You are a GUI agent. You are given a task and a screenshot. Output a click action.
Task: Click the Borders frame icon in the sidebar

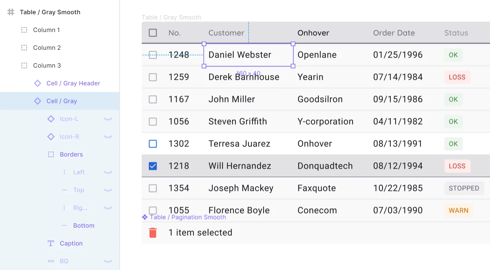50,154
